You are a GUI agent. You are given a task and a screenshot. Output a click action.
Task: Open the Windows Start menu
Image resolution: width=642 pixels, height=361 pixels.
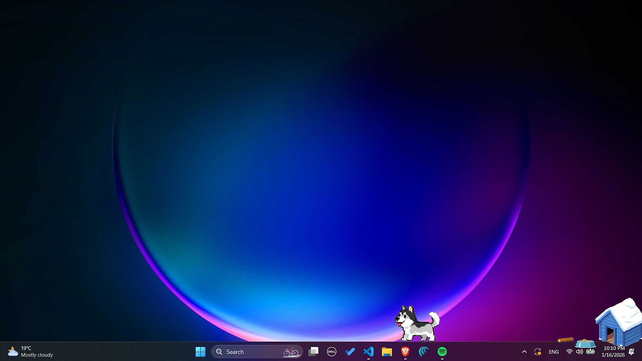200,352
